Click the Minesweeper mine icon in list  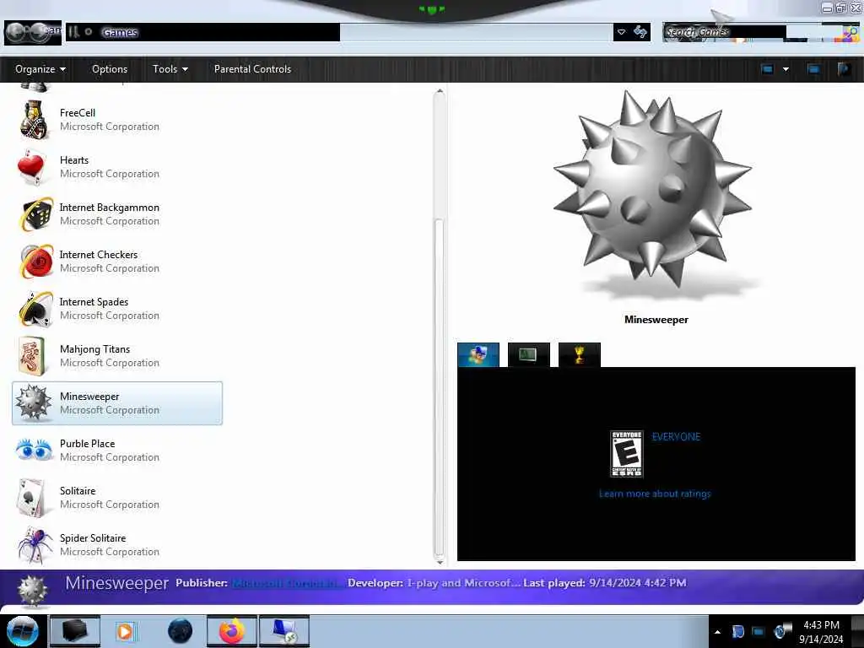[33, 402]
